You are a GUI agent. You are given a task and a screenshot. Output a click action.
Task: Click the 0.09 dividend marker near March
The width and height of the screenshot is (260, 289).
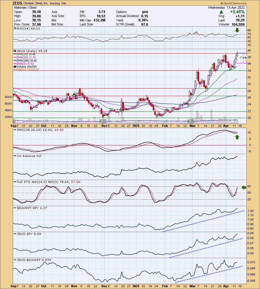tap(191, 121)
